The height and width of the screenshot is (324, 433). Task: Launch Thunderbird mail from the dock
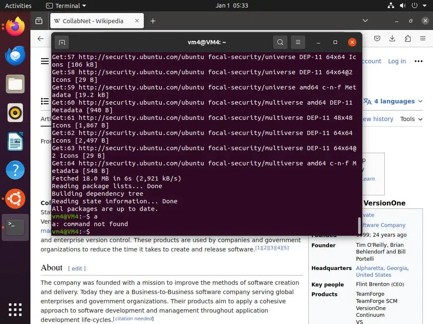point(15,55)
